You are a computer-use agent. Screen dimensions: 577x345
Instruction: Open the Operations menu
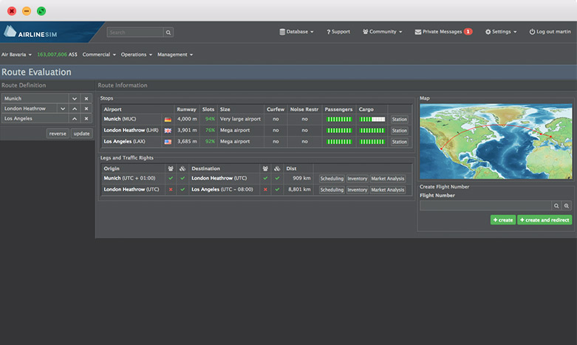(x=137, y=55)
